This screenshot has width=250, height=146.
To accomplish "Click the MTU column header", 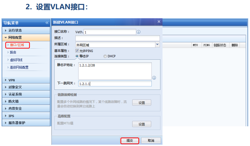I will coord(197,45).
